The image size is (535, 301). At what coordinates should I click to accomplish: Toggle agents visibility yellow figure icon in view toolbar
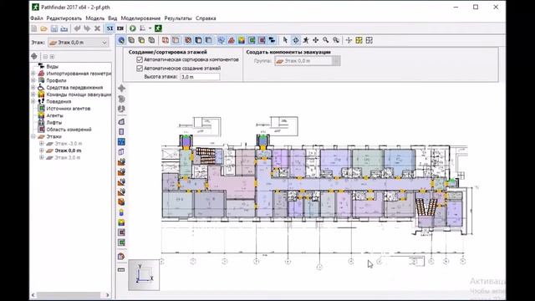(242, 40)
